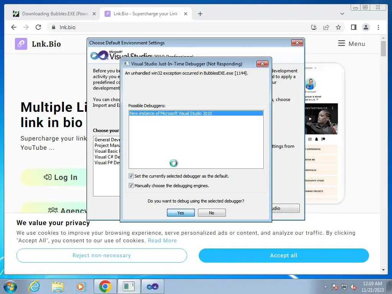The height and width of the screenshot is (294, 392).
Task: Click the Lnk.Bio logo icon
Action: pos(21,44)
